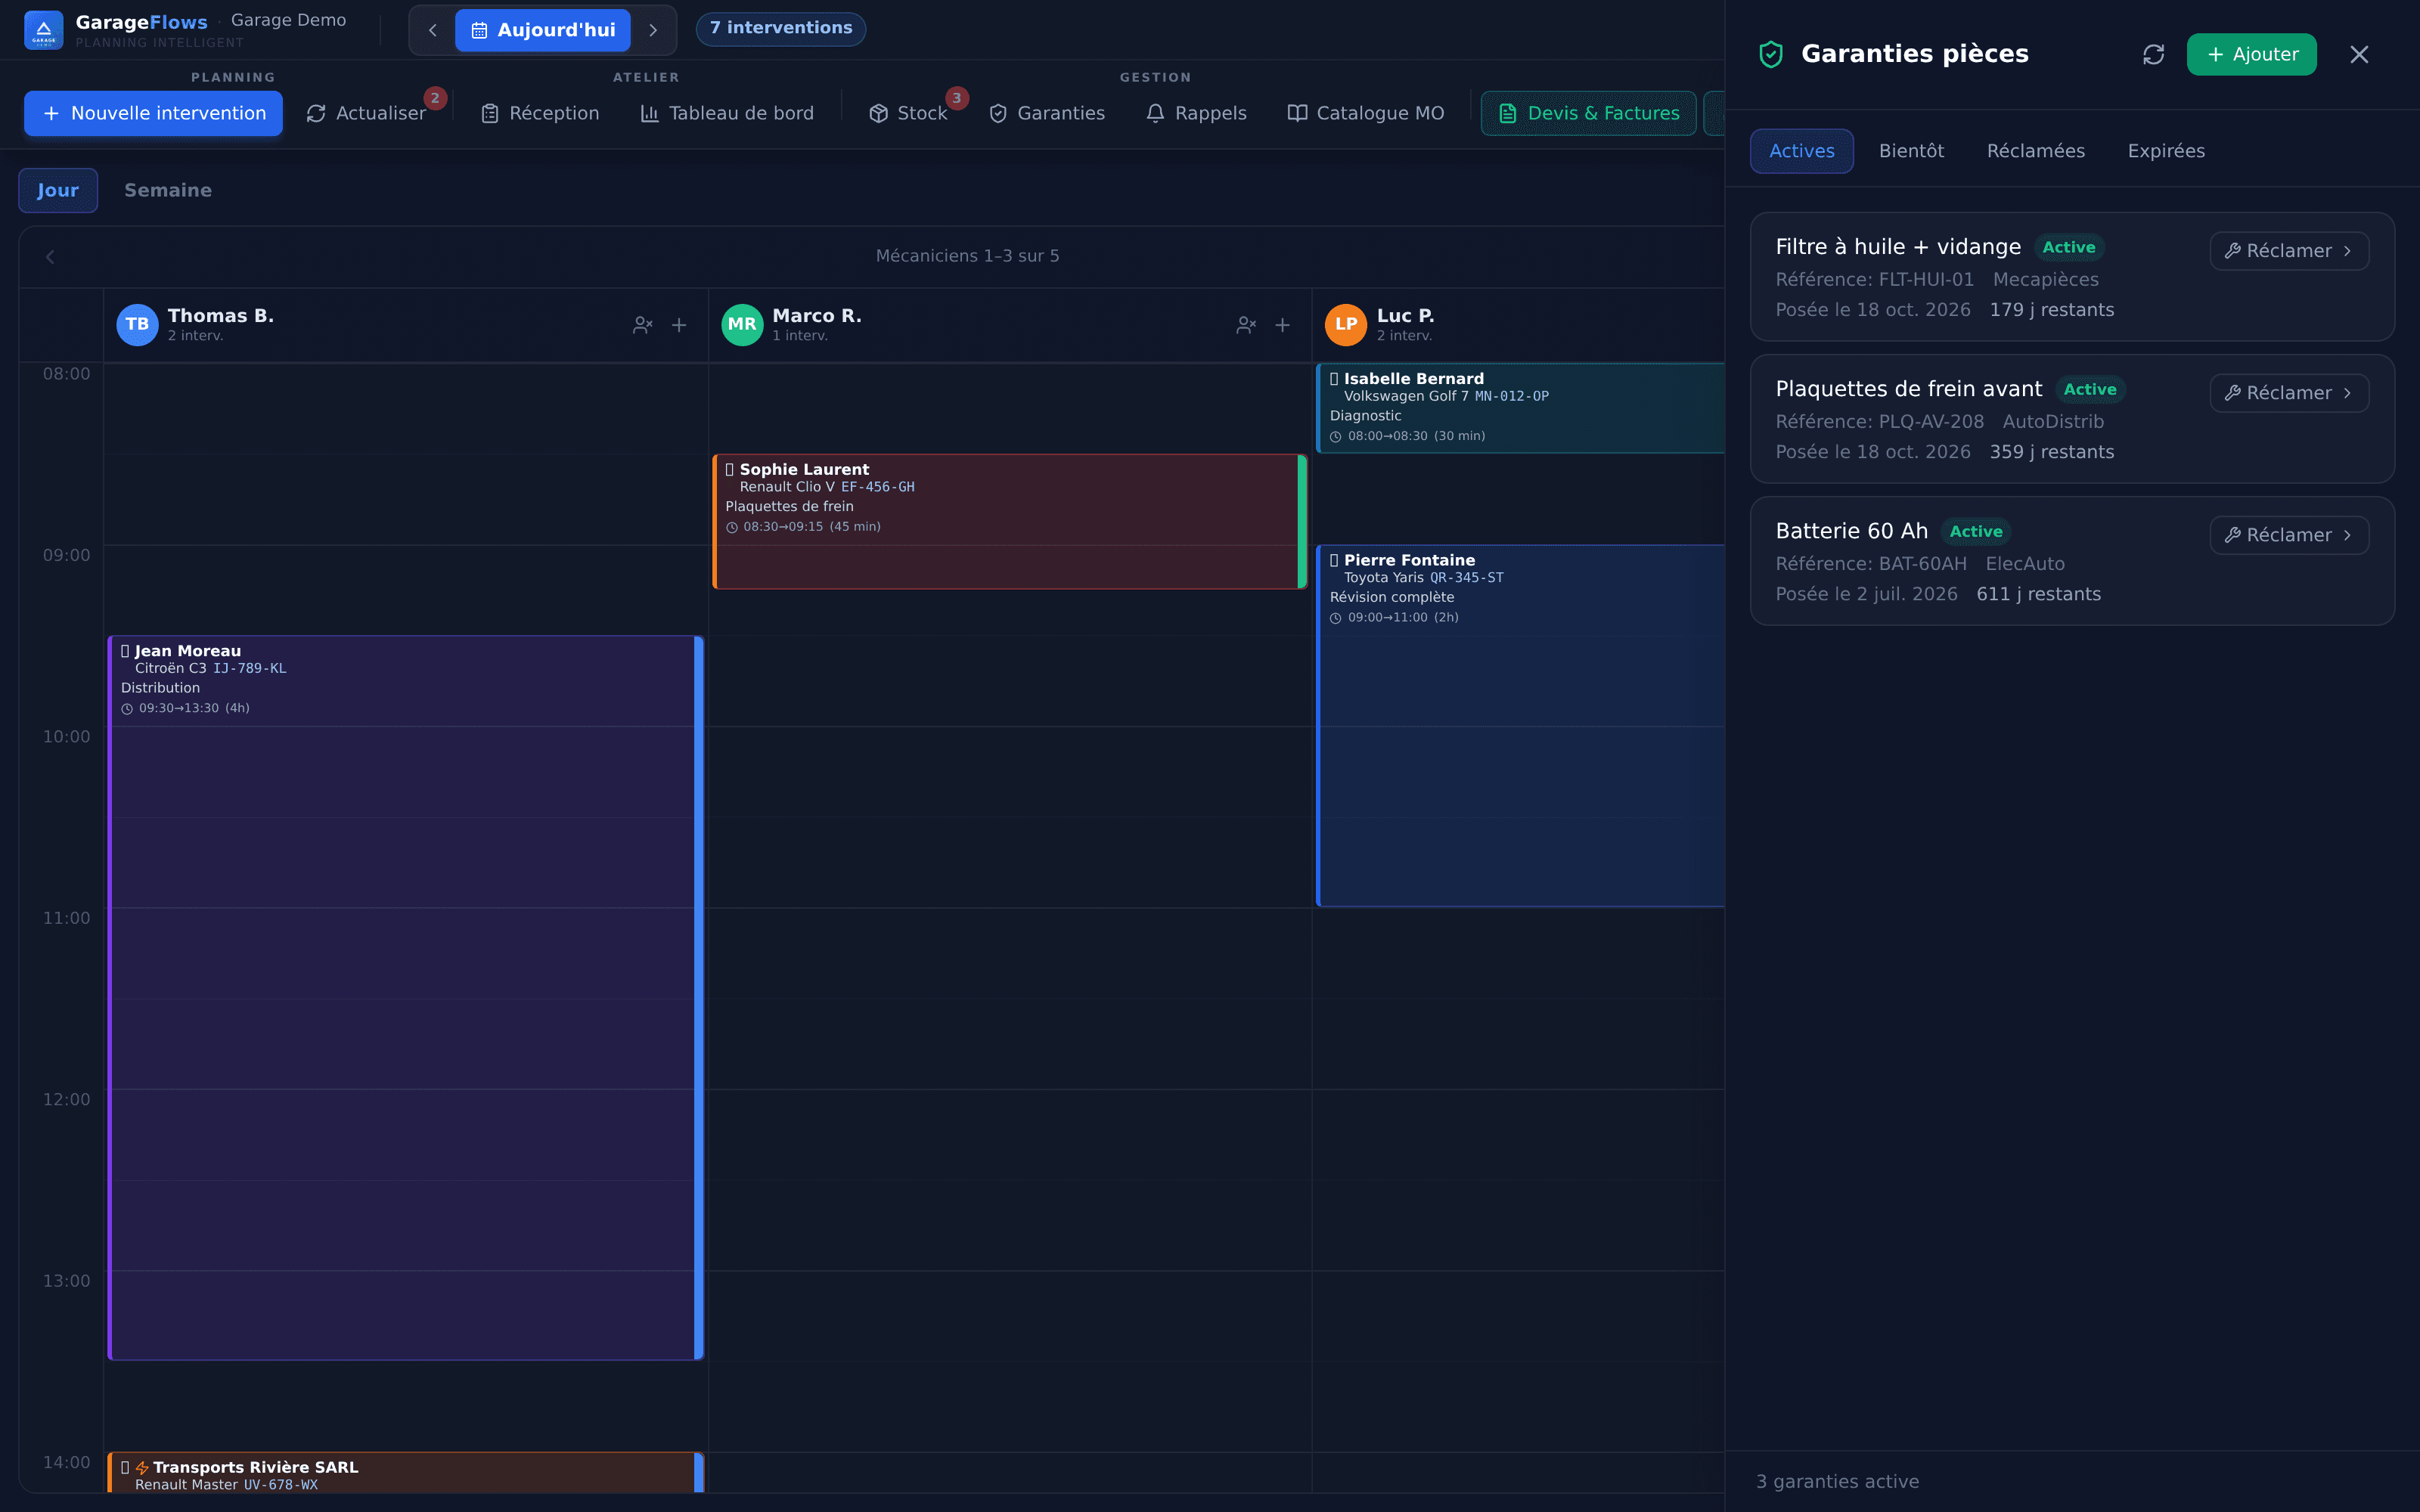Open Isabelle Bernard's Diagnostic intervention

click(1520, 408)
